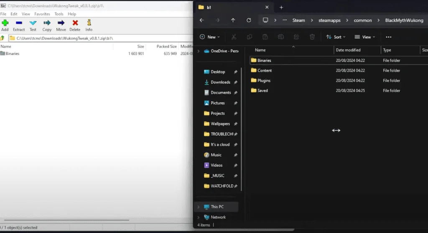Viewport: 428px width, 233px height.
Task: Sort by Packed Size column in 7-Zip
Action: 166,46
